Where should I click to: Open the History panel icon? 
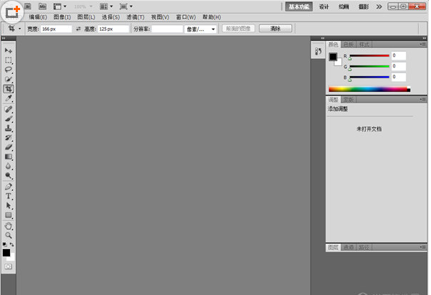[x=318, y=51]
